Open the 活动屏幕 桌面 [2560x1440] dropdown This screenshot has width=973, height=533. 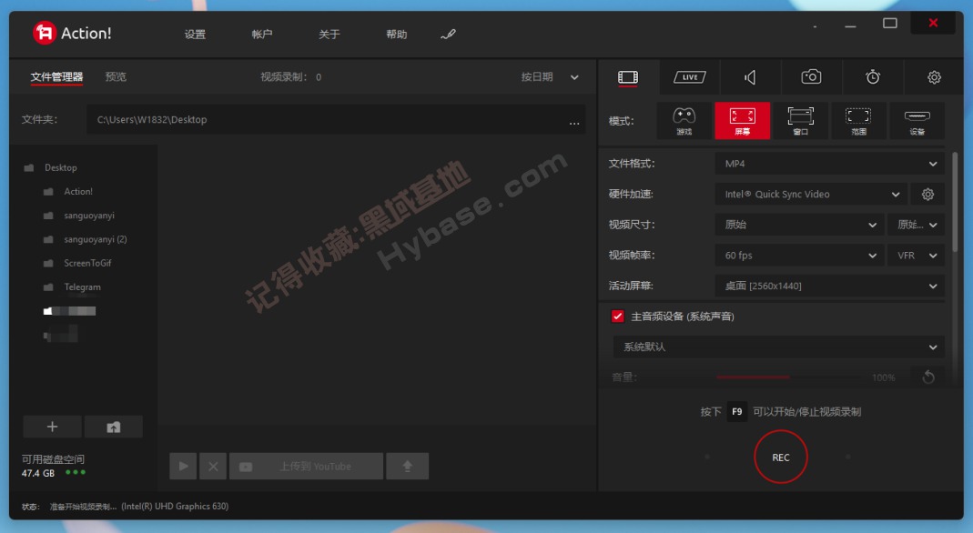coord(830,286)
